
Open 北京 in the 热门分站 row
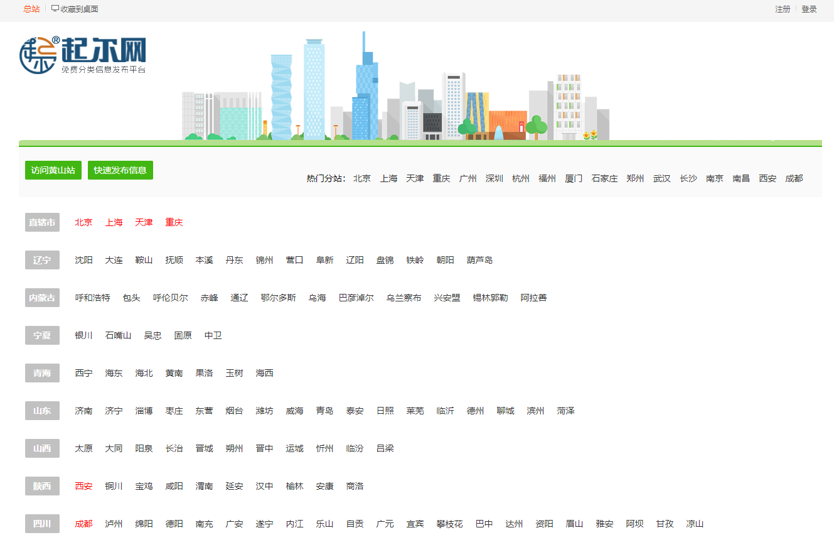tap(362, 178)
